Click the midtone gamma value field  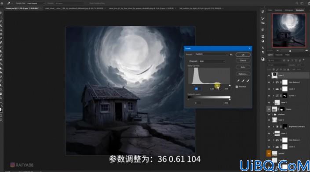coord(212,89)
